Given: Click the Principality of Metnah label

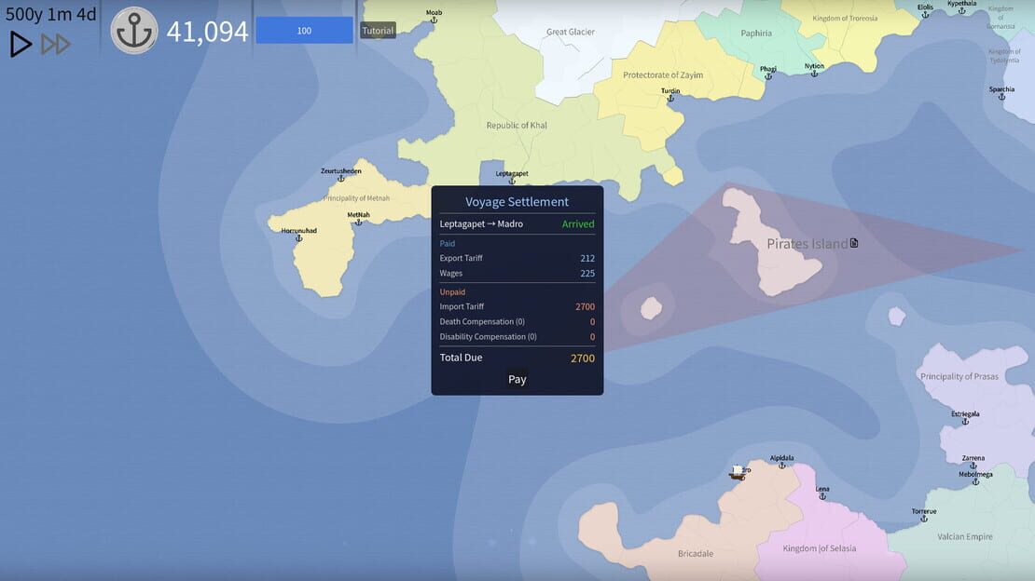Looking at the screenshot, I should 356,198.
